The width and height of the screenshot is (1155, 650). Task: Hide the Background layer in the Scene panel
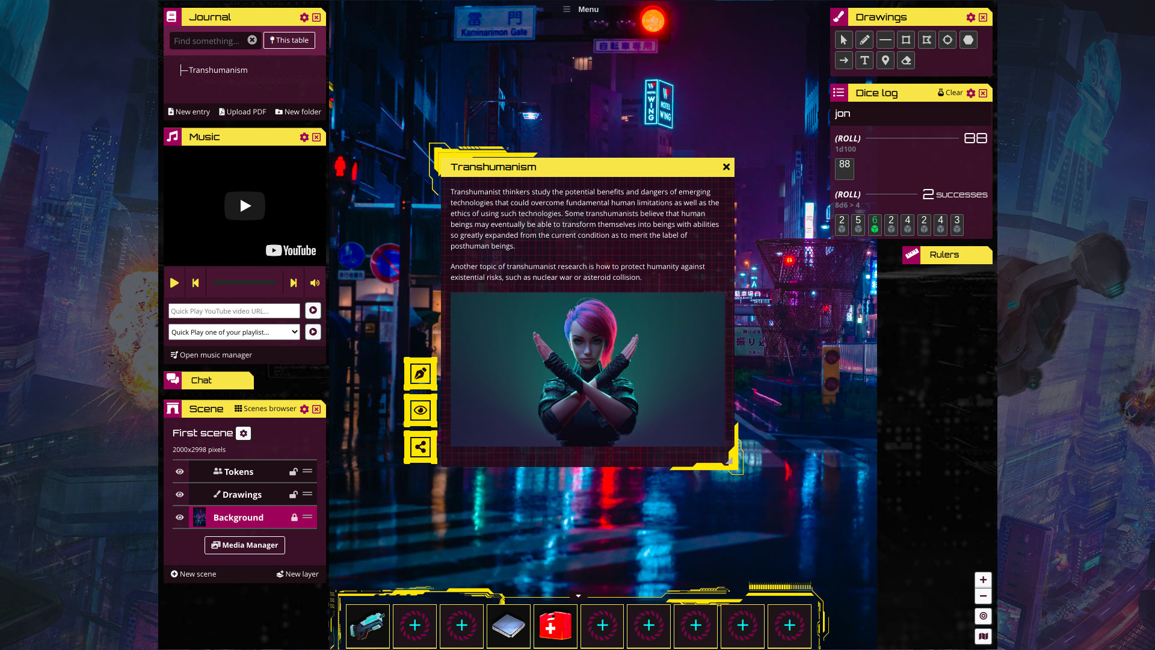[179, 517]
